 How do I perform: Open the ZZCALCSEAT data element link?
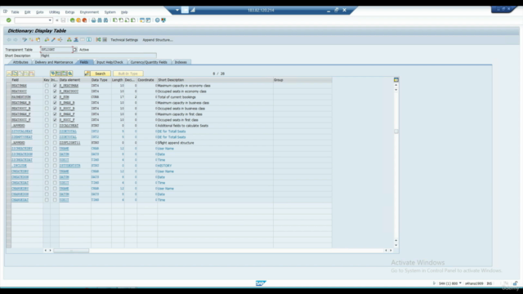click(69, 126)
